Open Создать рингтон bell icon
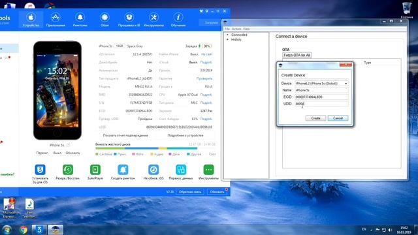 (x=123, y=170)
